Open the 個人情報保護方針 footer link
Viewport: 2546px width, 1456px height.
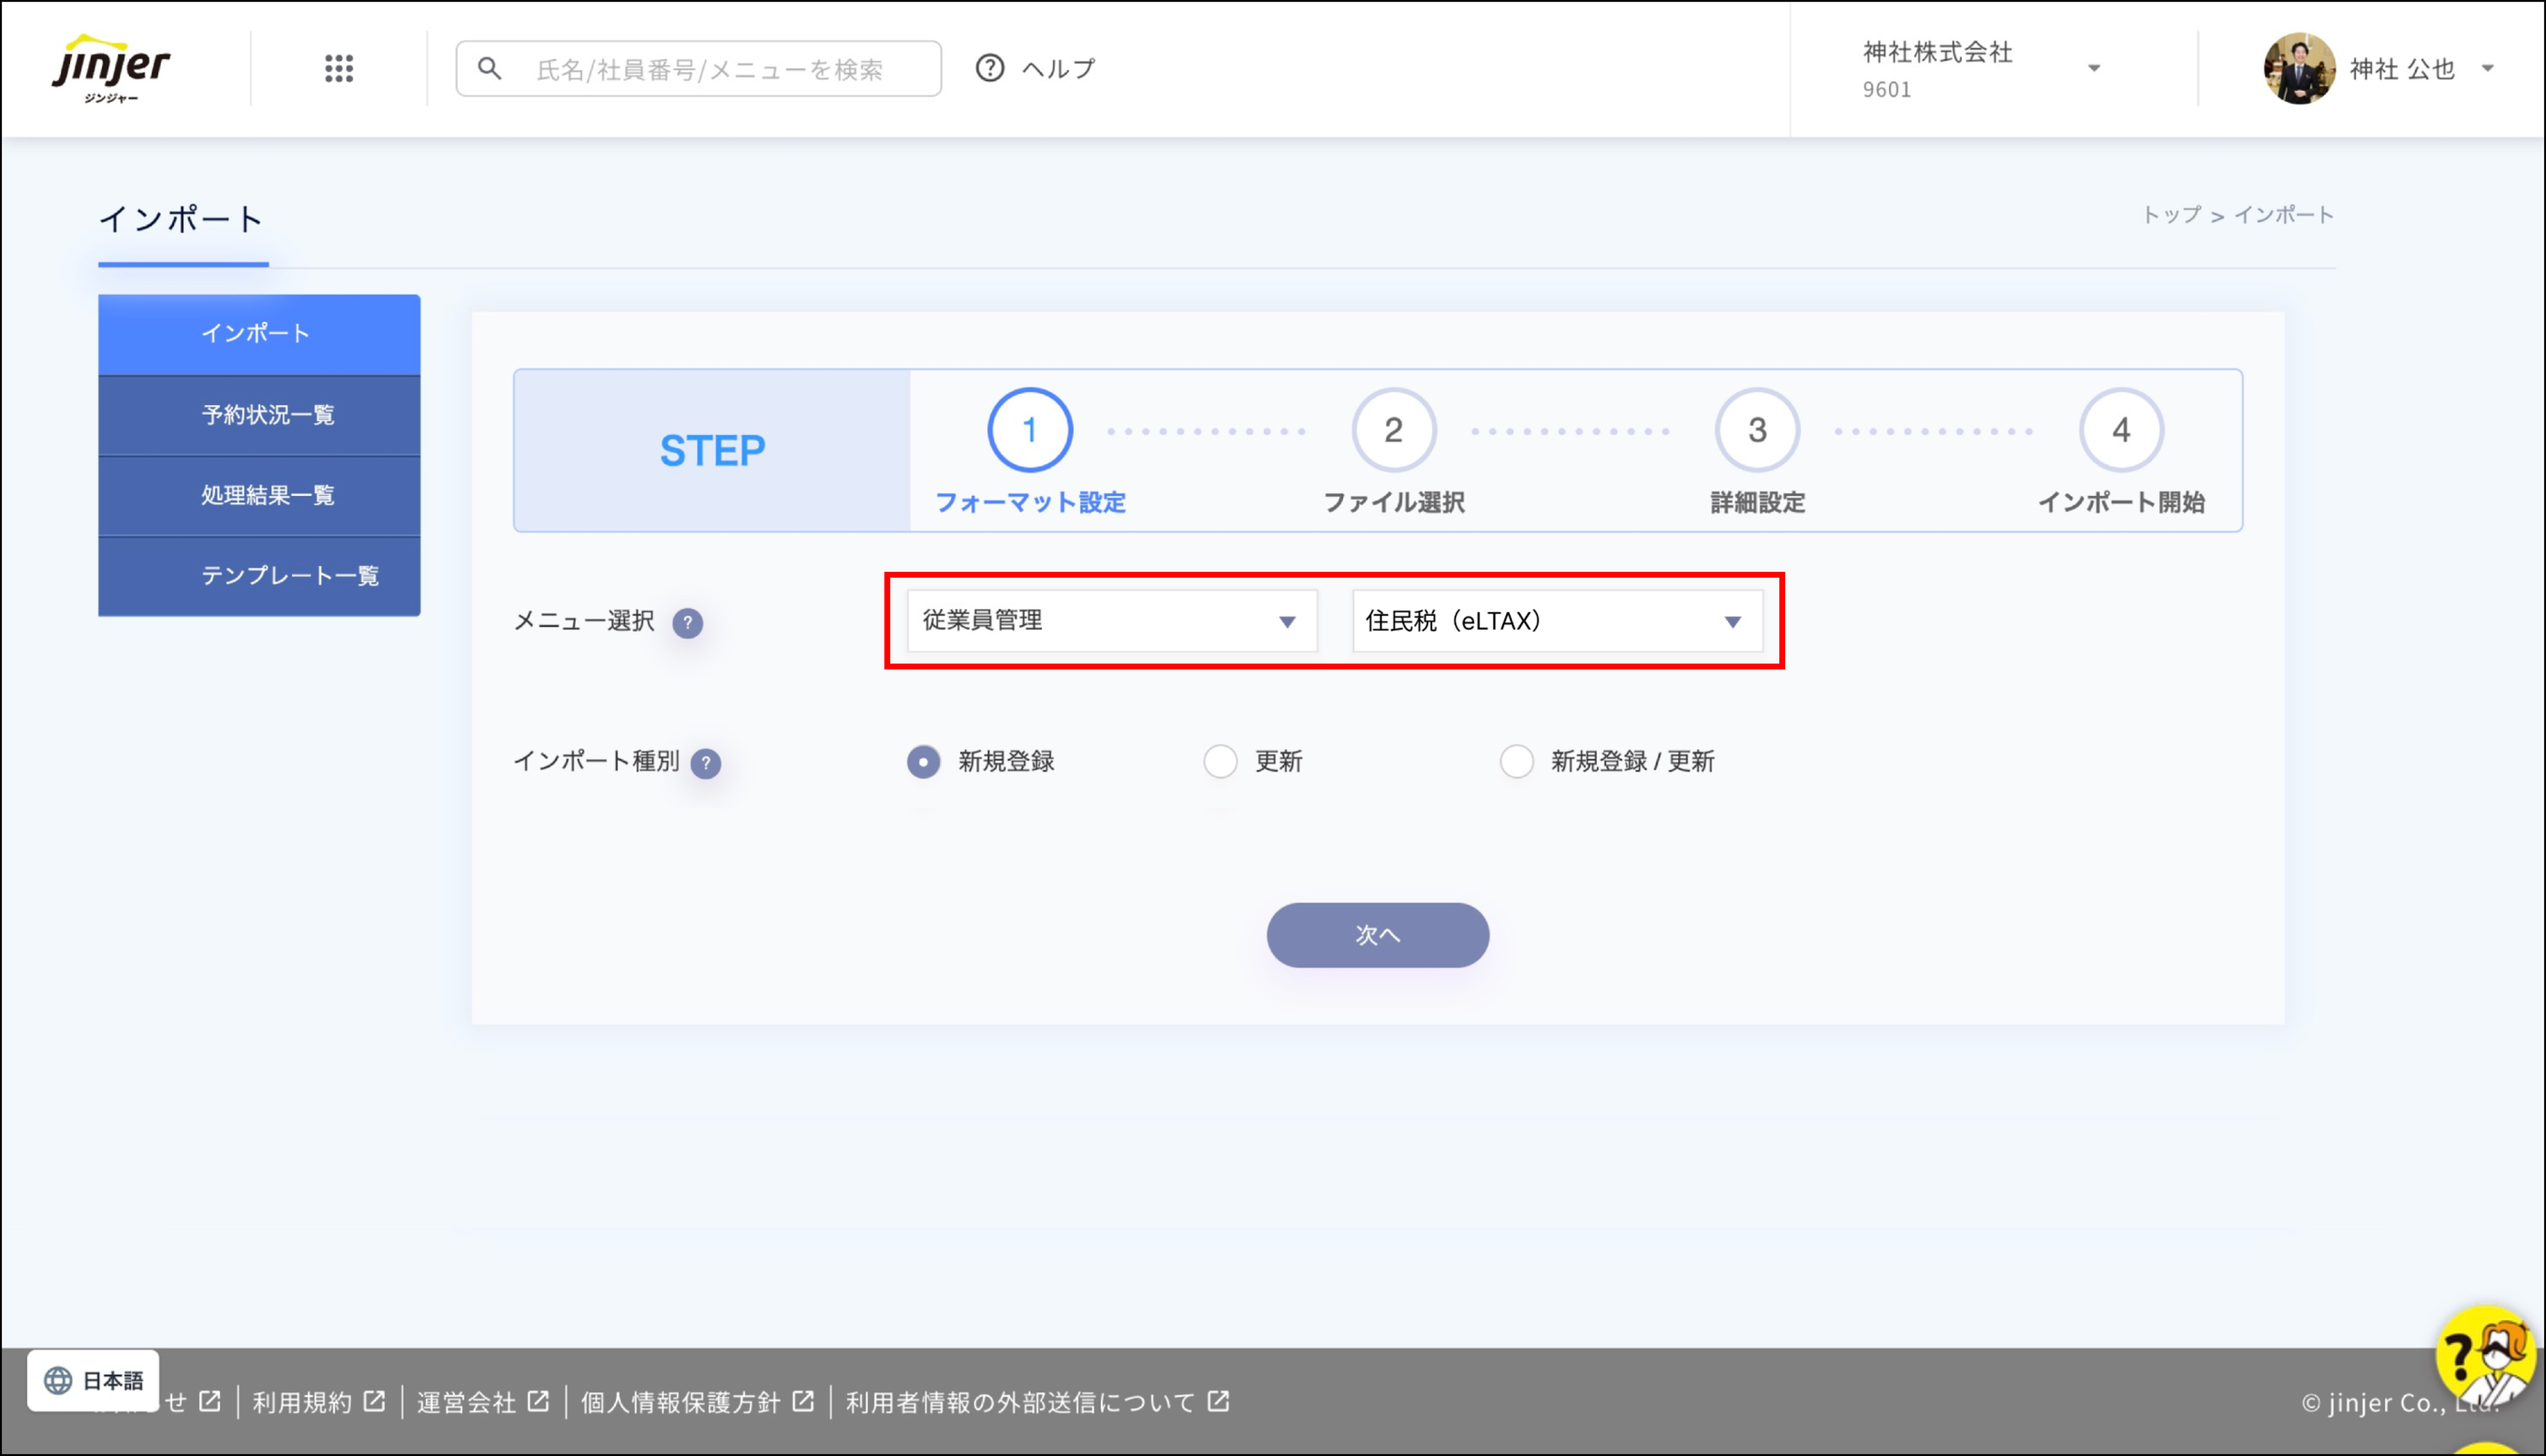pyautogui.click(x=680, y=1402)
